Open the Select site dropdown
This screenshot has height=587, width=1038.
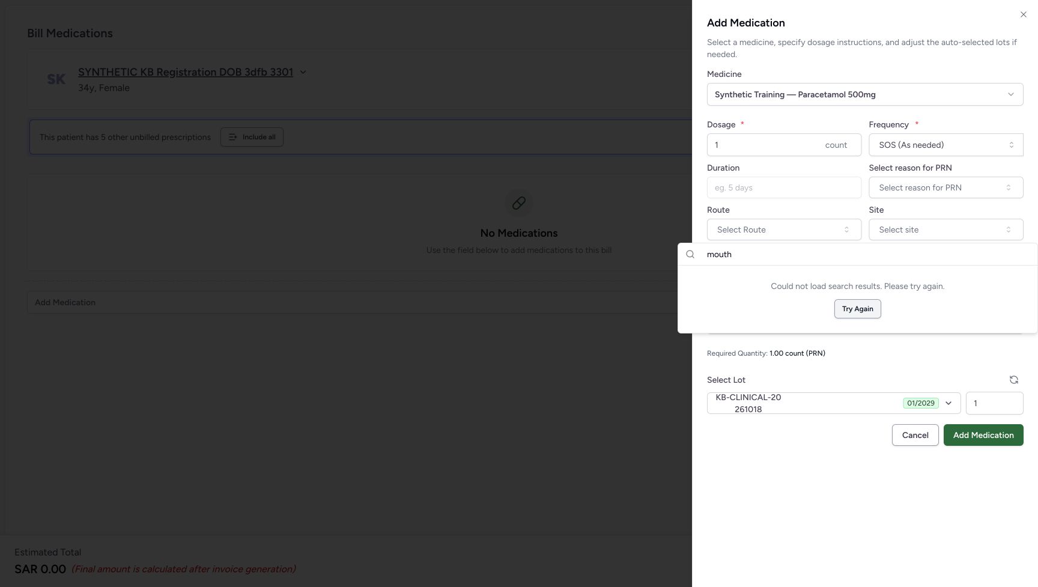point(945,230)
